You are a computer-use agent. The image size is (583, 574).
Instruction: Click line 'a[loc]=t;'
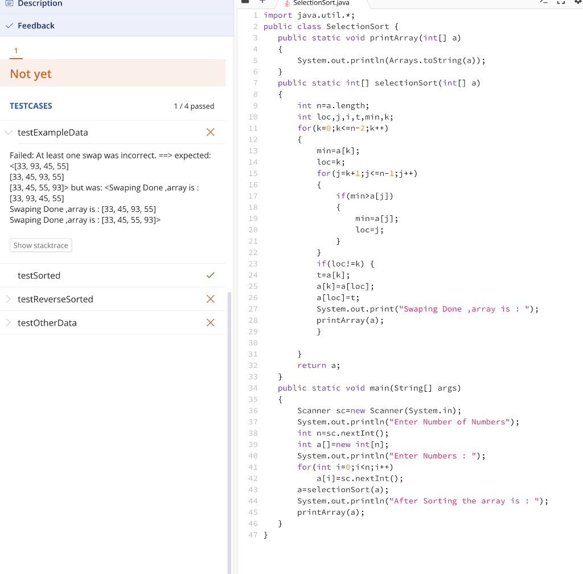(338, 298)
